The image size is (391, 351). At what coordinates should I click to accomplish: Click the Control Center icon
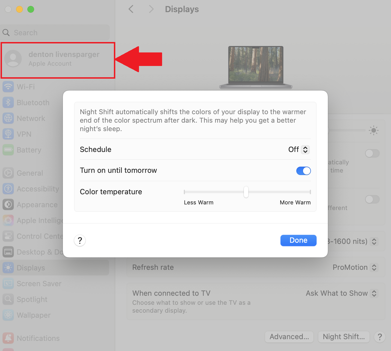pyautogui.click(x=8, y=236)
